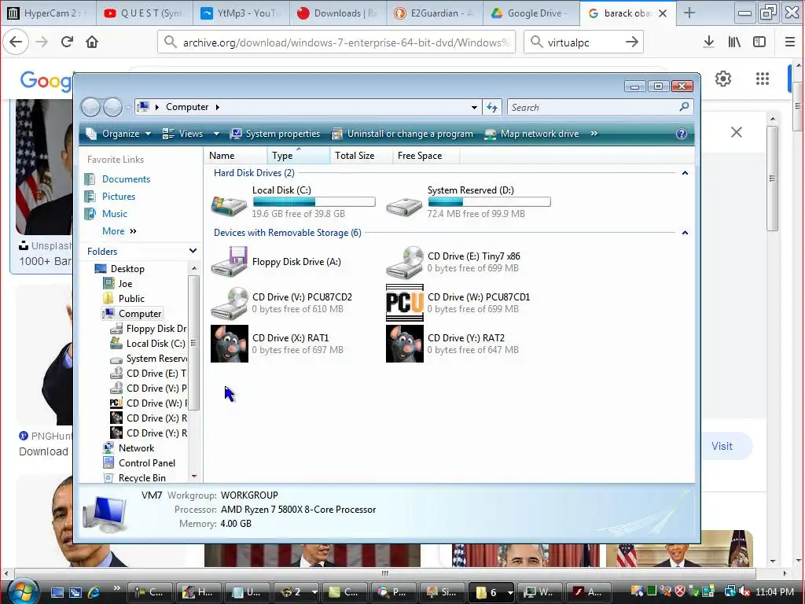Click Internet Explorer quick launch icon
Screen dimensions: 805x604
94,592
